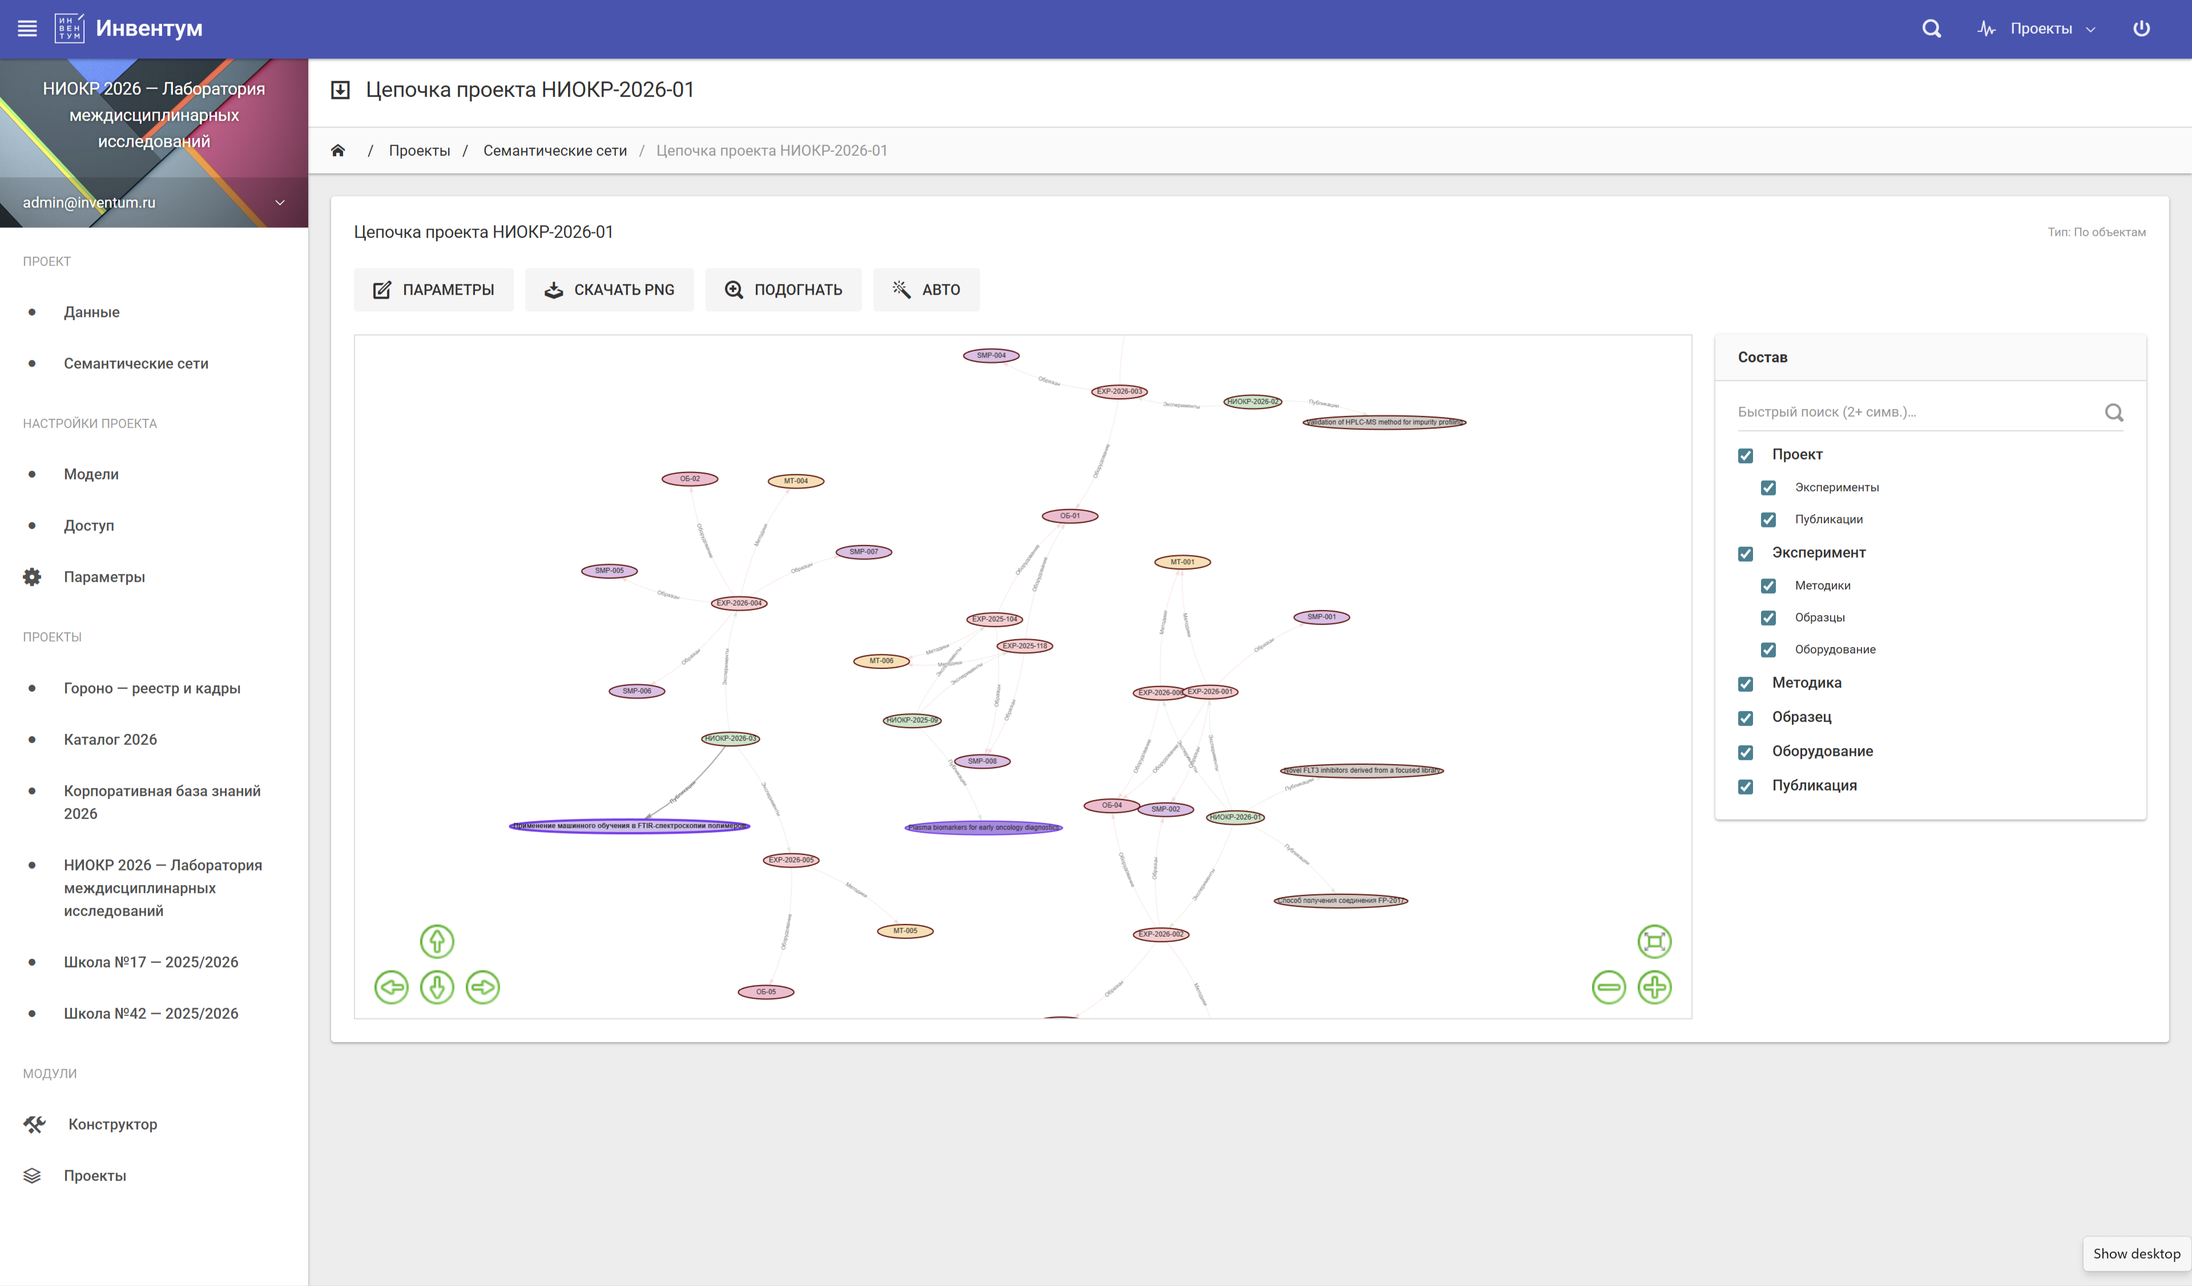This screenshot has height=1286, width=2192.
Task: Open Школа №17 — 2025/2026 project
Action: 151,962
